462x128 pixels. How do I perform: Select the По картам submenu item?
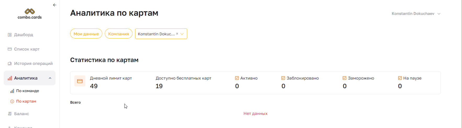point(23,101)
